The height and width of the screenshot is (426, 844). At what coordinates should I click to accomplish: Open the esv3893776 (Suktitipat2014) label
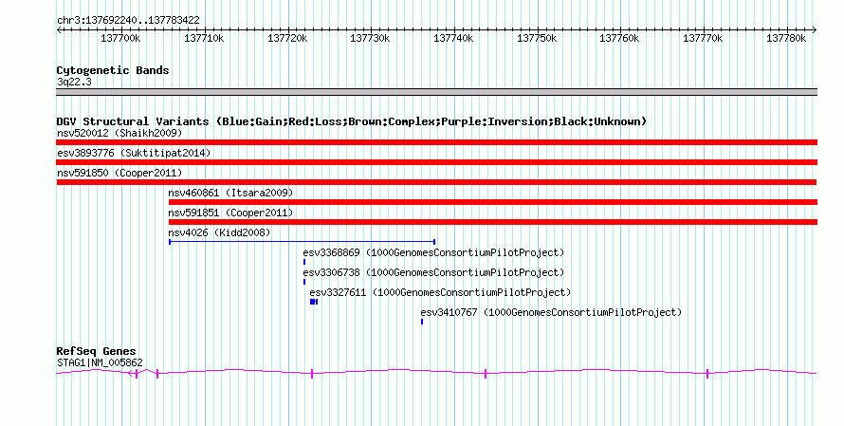tap(134, 153)
